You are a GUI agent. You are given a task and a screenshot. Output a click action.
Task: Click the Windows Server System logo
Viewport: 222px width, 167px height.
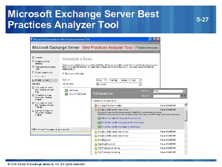[x=146, y=48]
